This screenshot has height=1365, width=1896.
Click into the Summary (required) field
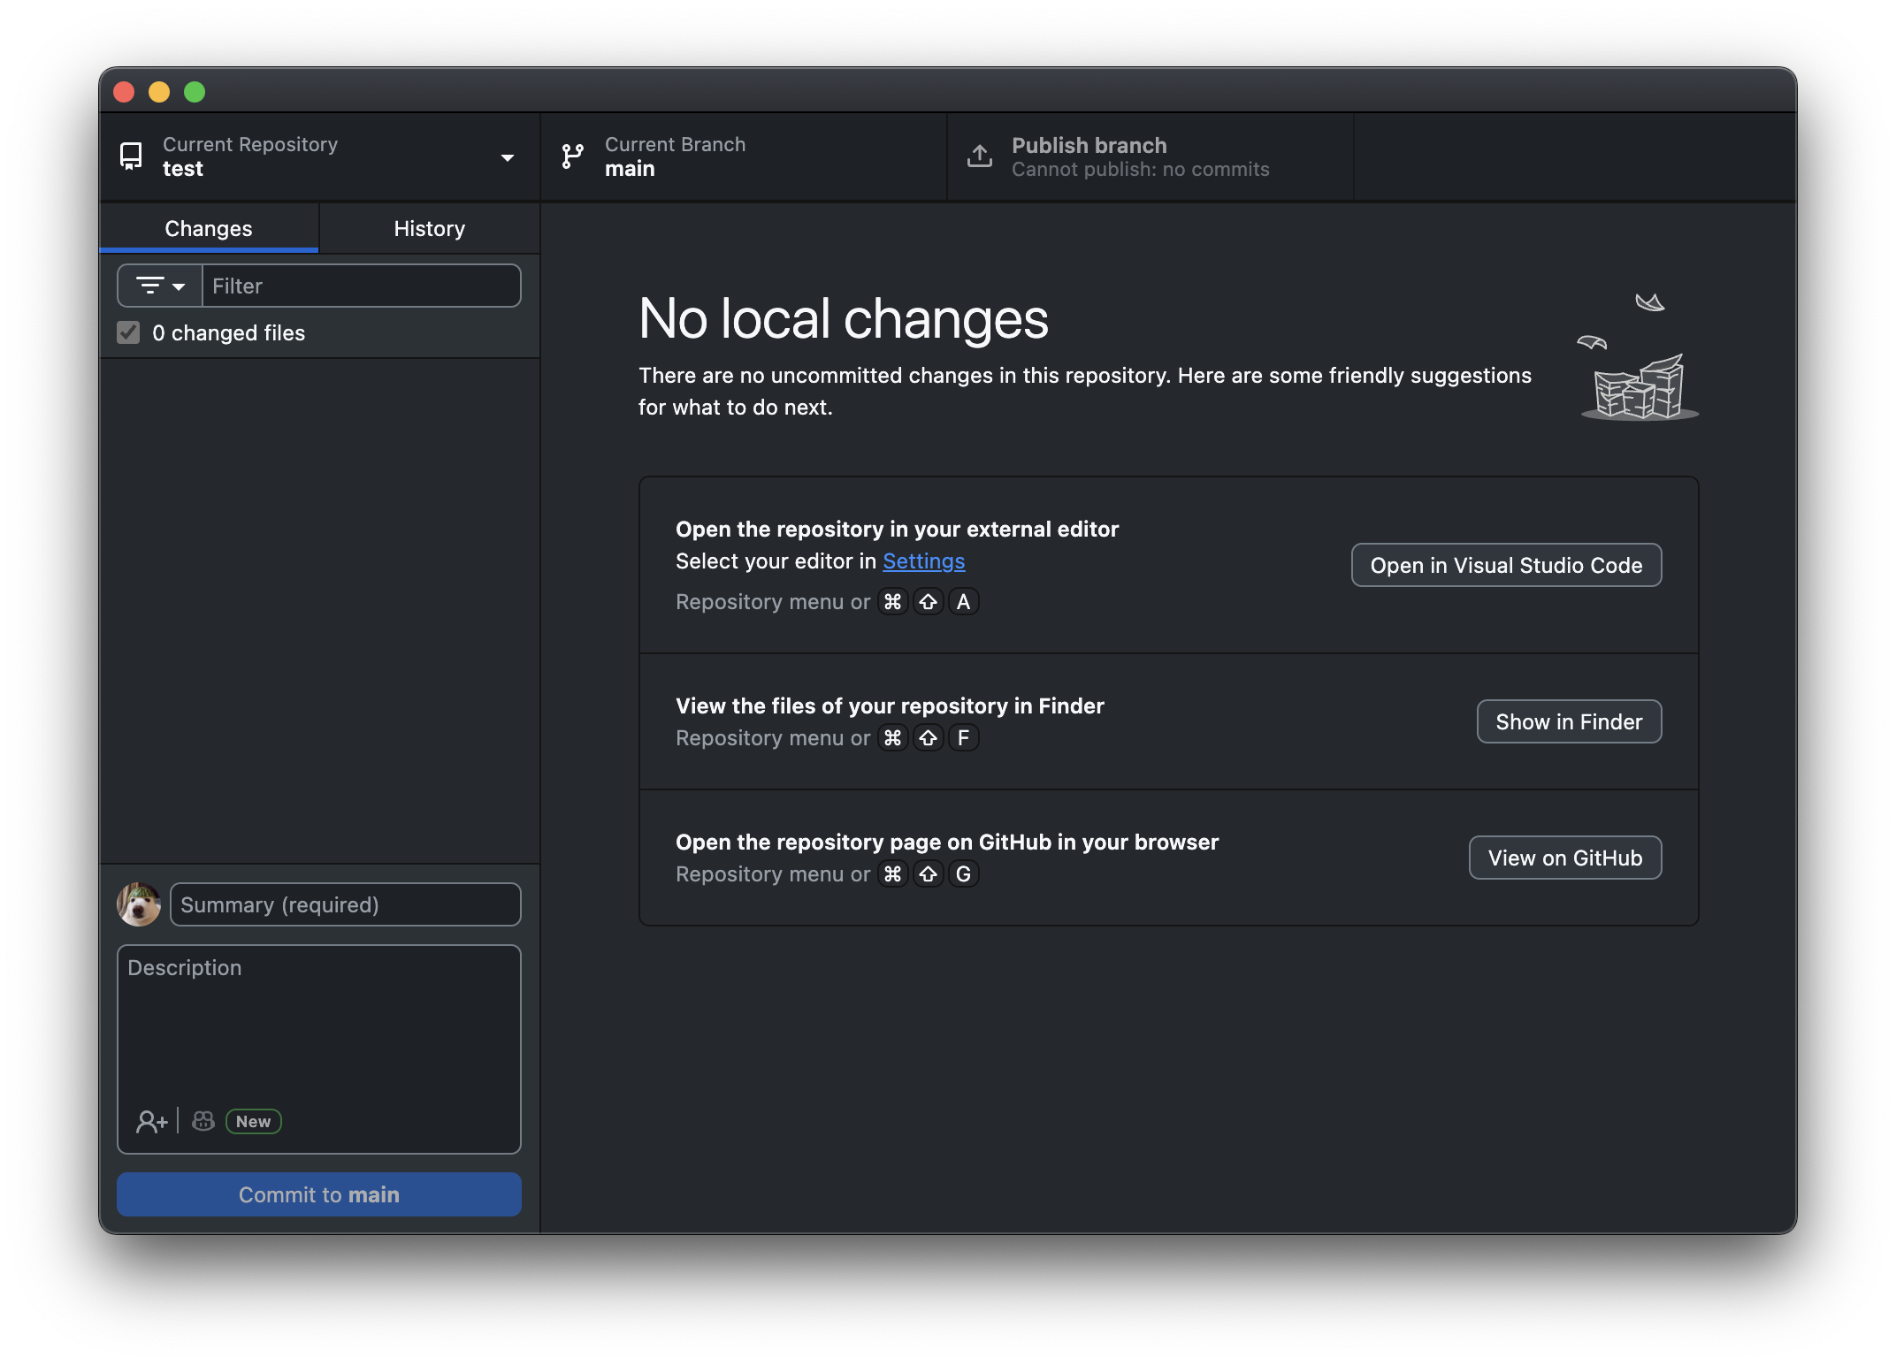(x=345, y=904)
